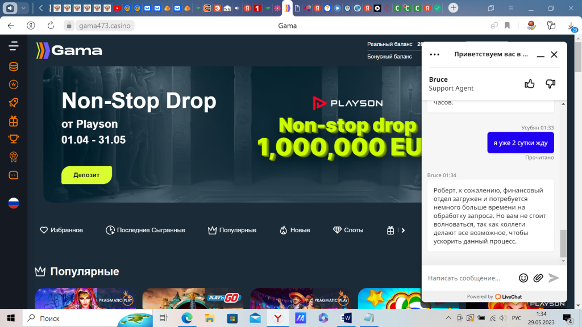Change language via Russian flag icon
Image resolution: width=582 pixels, height=327 pixels.
click(14, 203)
